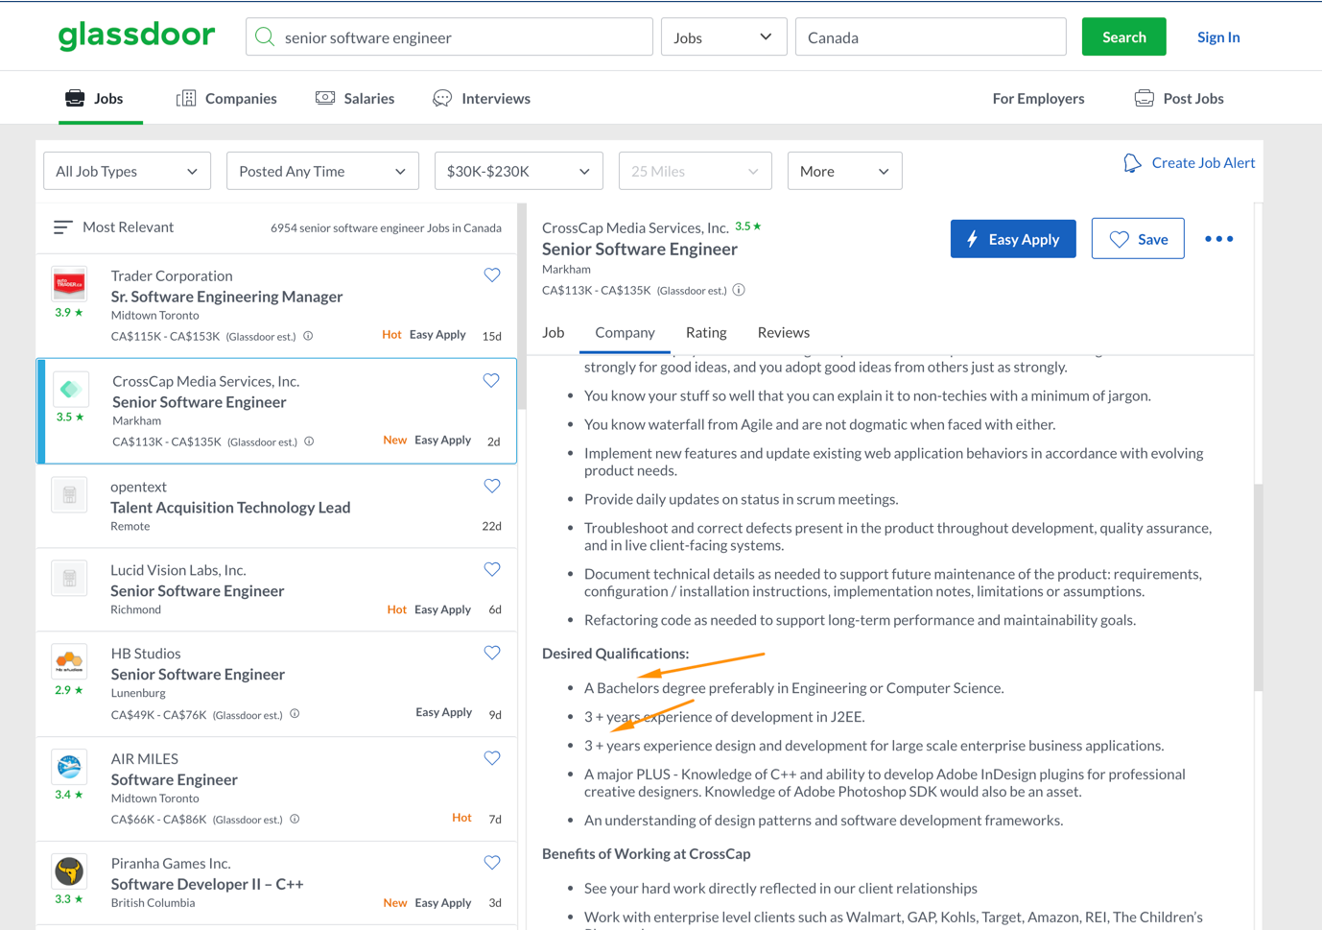This screenshot has height=930, width=1322.
Task: Switch to the Job tab
Action: pos(553,332)
